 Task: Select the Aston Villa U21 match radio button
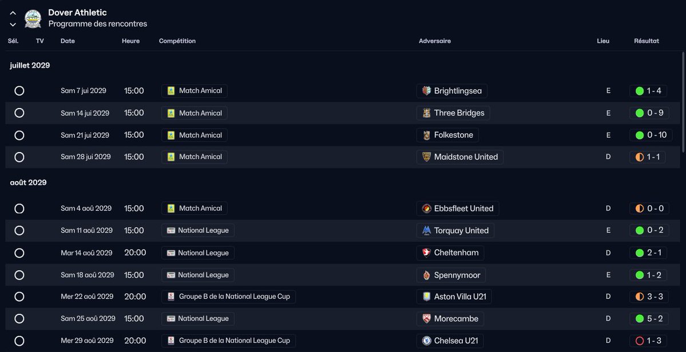coord(19,297)
